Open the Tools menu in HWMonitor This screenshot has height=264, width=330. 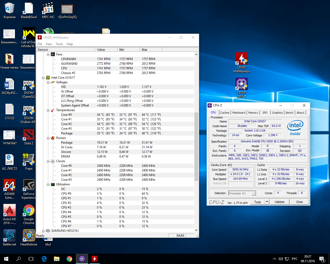59,44
